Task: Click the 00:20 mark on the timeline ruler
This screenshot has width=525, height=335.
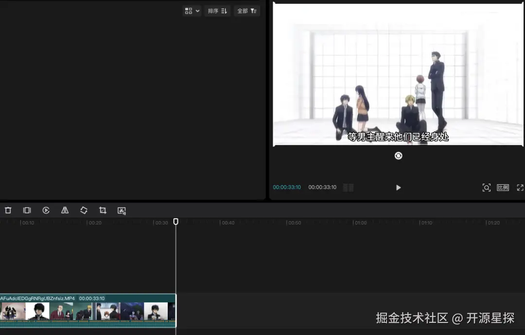Action: click(x=95, y=223)
